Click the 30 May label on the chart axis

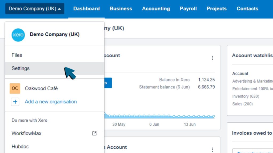pyautogui.click(x=119, y=124)
